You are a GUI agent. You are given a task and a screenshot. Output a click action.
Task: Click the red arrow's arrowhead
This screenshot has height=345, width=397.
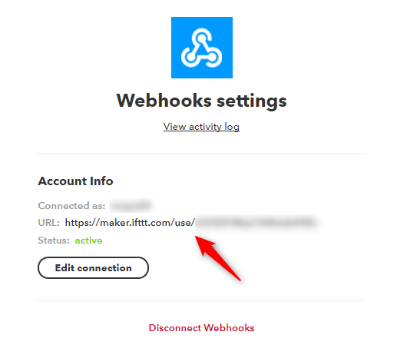205,244
